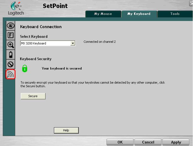The image size is (193, 146).
Task: Confirm settings with OK button
Action: click(x=120, y=142)
